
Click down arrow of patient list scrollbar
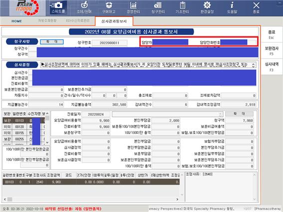tap(47, 142)
